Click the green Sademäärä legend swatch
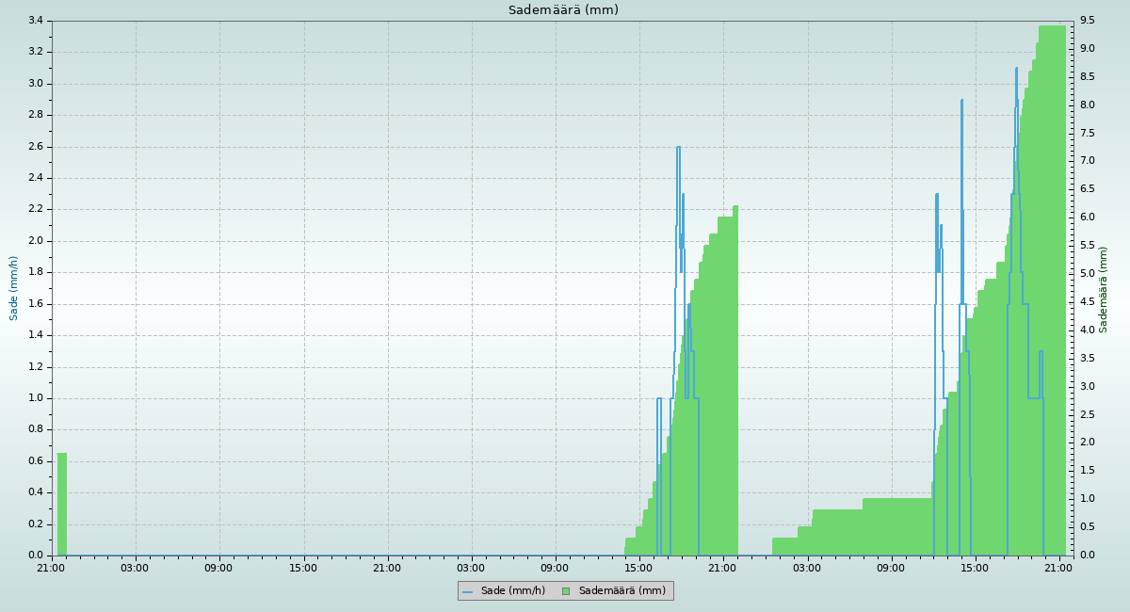The image size is (1130, 612). [566, 591]
